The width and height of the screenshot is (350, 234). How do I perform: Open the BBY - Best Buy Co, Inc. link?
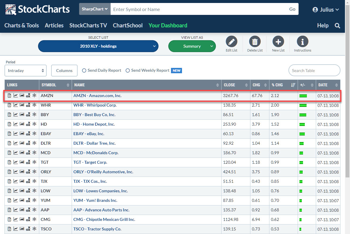click(94, 115)
